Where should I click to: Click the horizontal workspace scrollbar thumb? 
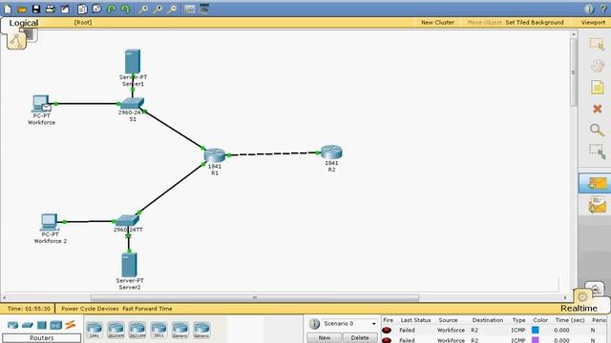coord(255,298)
